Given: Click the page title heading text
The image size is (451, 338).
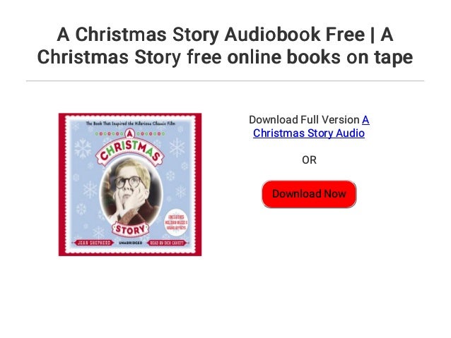Looking at the screenshot, I should click(x=225, y=46).
